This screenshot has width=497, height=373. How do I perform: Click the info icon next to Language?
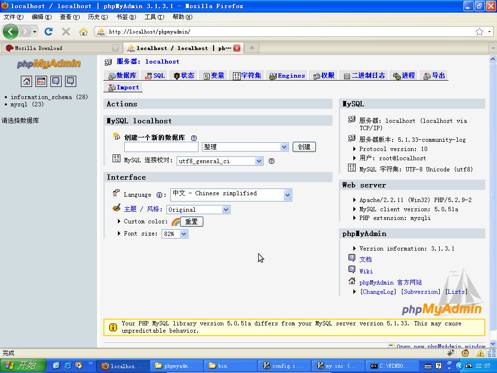(x=159, y=195)
